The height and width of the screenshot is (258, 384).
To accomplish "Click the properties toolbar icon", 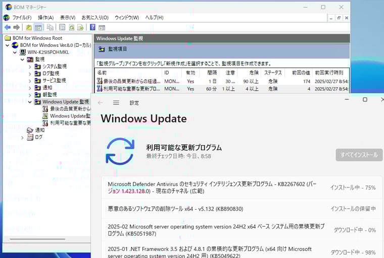I will coord(62,27).
